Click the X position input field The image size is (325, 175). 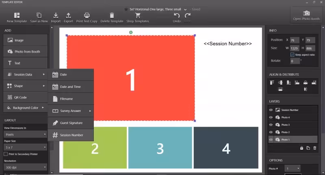tap(295, 40)
